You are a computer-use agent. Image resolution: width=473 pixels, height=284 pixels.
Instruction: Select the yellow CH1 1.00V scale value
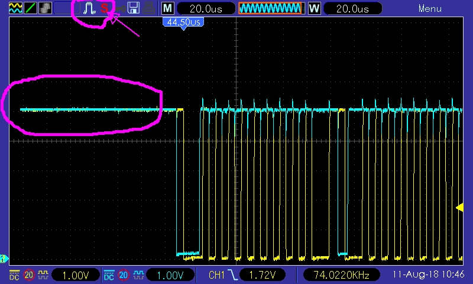(76, 275)
